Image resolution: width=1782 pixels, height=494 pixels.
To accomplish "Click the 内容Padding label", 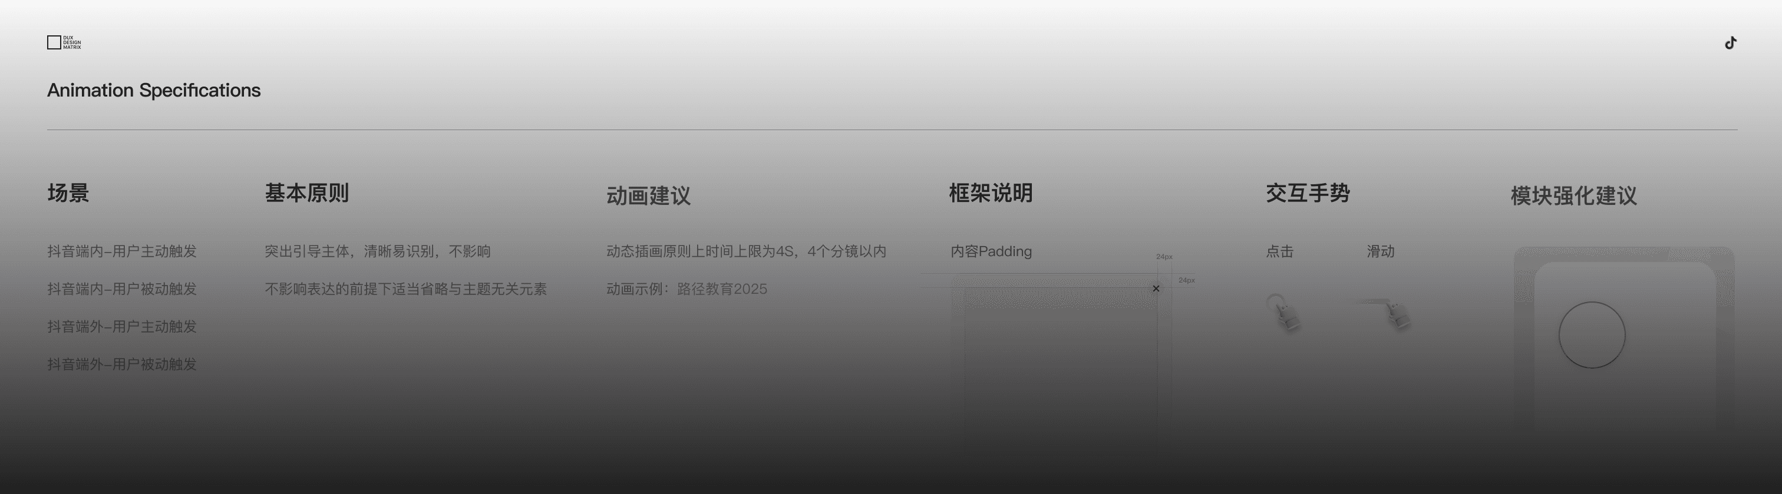I will [991, 251].
